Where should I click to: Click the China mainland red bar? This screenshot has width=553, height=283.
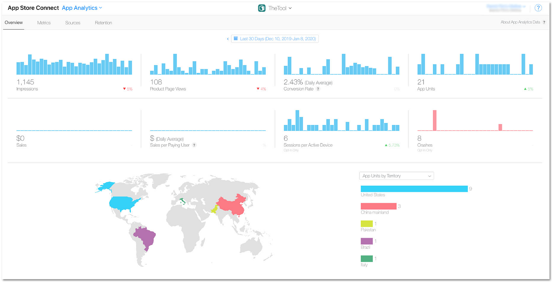point(378,206)
